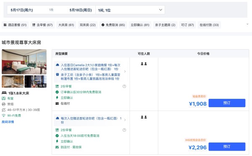Click help icon beside second 2份早餐
Screen dimensions: 252x156
point(124,130)
